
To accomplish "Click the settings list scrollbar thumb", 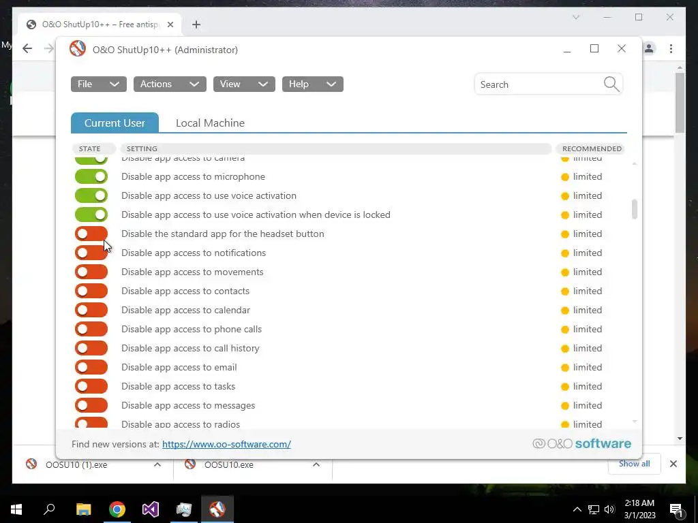I will pos(635,209).
